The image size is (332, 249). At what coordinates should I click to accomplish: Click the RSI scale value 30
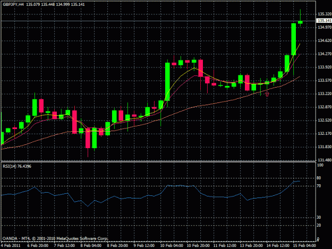(x=319, y=218)
